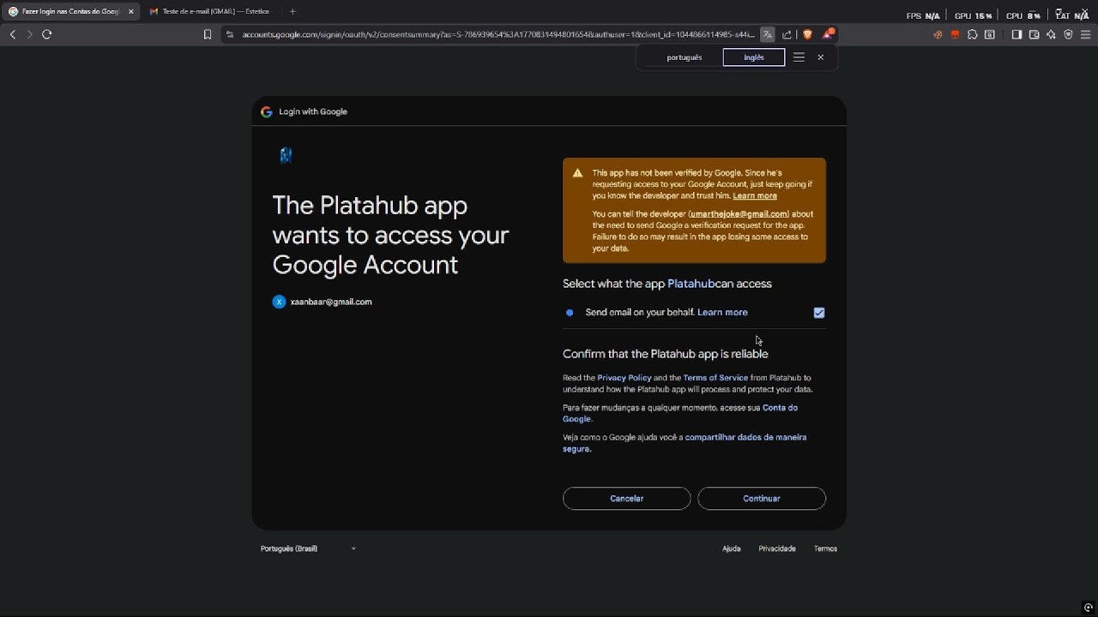This screenshot has height=617, width=1098.
Task: Click the Termos footer link
Action: click(825, 548)
